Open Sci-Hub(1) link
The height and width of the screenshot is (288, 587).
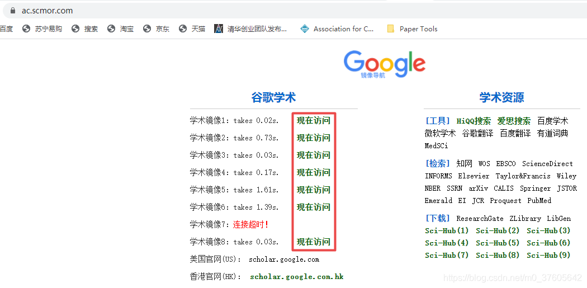(x=447, y=231)
